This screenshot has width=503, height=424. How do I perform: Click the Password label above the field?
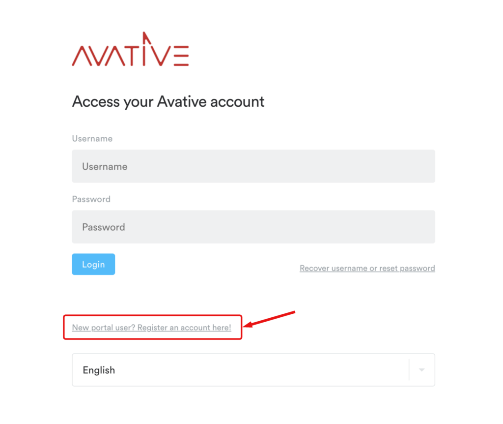91,199
